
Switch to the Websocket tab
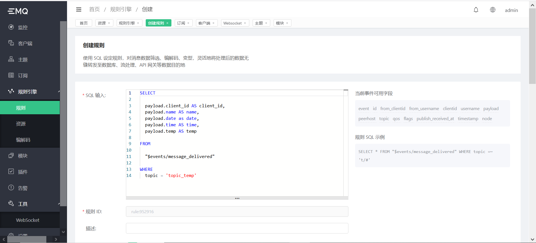tap(233, 23)
